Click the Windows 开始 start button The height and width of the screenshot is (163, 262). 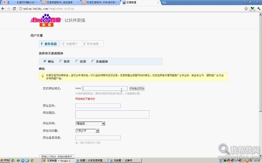[x=5, y=160]
